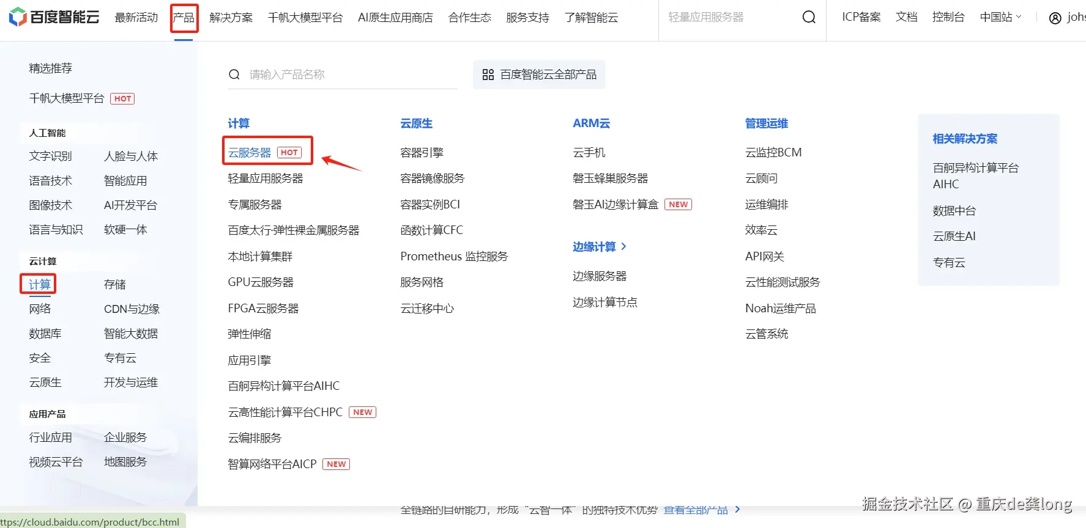Image resolution: width=1086 pixels, height=528 pixels.
Task: Open 磐玉AI边缘计算盒 link
Action: pos(616,205)
